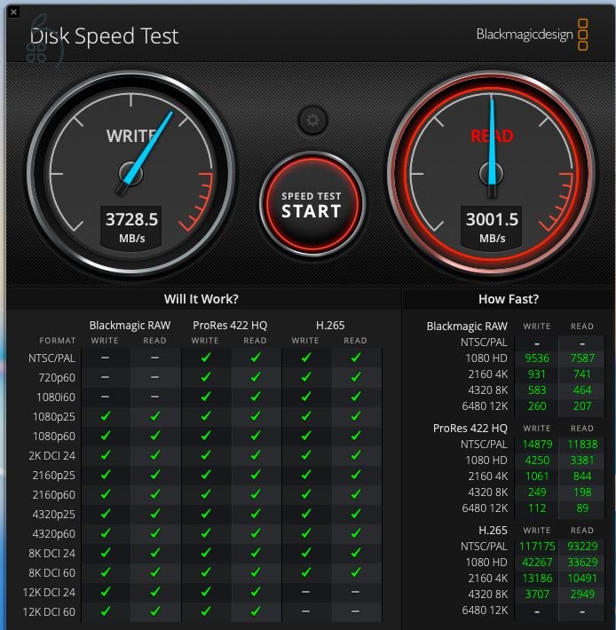Viewport: 616px width, 630px height.
Task: Click ProRes 422 HQ column header in Will It Work
Action: [230, 325]
